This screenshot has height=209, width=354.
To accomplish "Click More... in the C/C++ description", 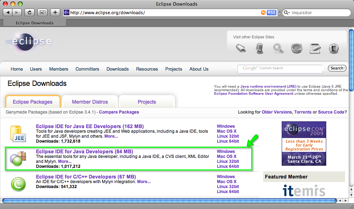I will click(x=144, y=182).
